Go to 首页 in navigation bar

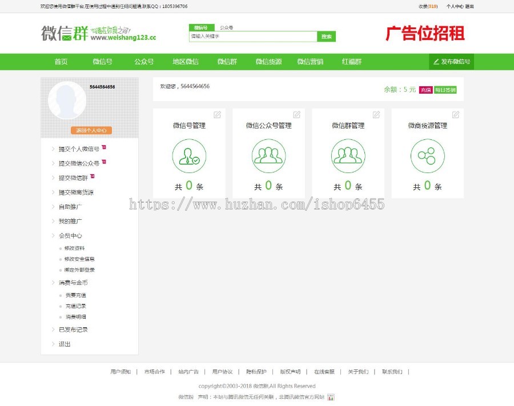click(x=61, y=62)
